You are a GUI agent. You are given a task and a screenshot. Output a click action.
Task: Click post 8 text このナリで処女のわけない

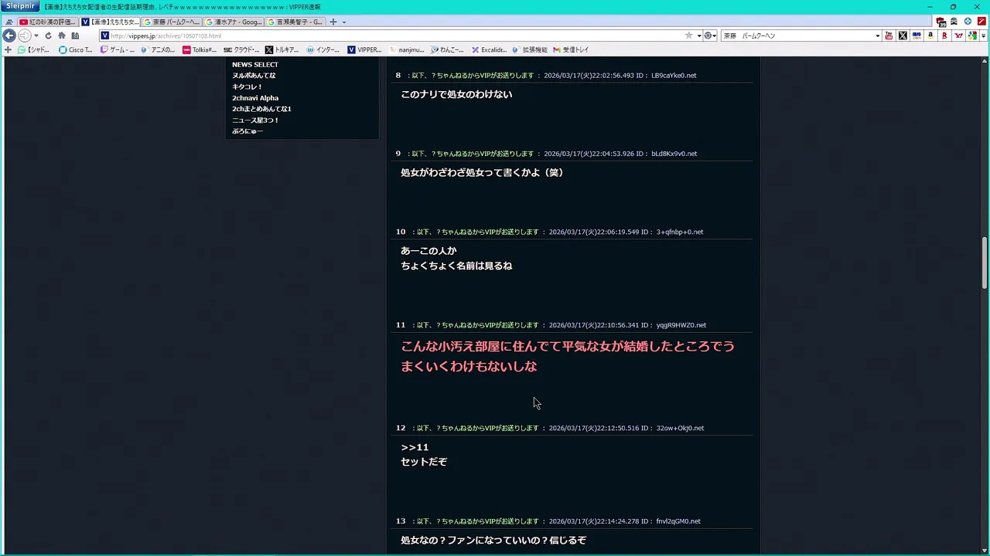click(456, 94)
